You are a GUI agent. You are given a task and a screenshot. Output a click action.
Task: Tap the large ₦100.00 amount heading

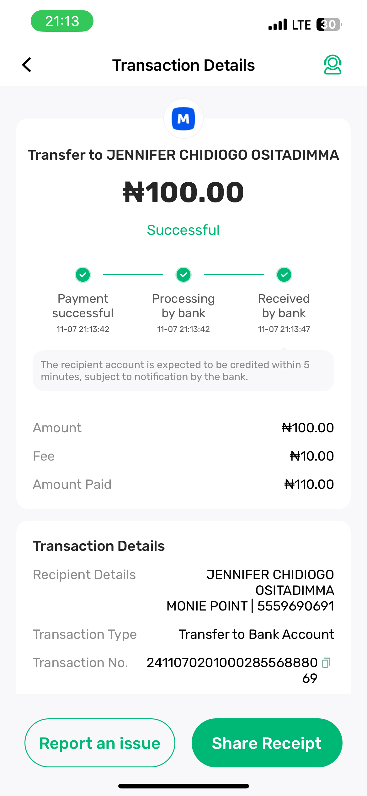coord(183,192)
